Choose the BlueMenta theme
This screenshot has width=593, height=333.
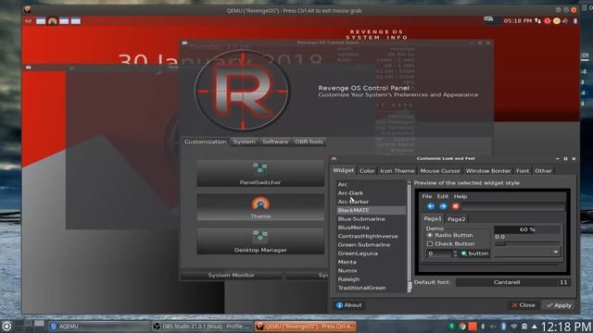tap(371, 228)
